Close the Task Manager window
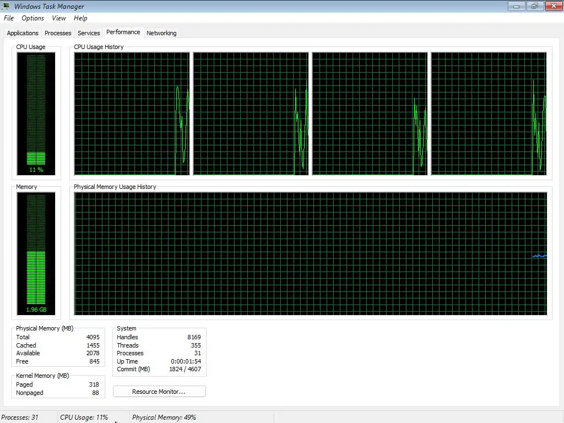The width and height of the screenshot is (564, 423). coord(554,6)
